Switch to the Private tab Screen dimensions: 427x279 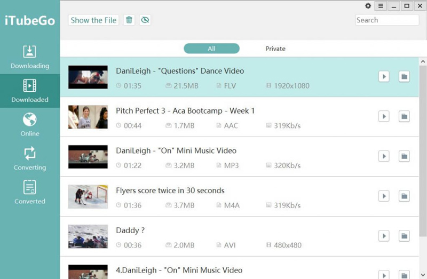pyautogui.click(x=275, y=49)
